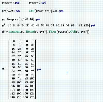Select first-column 64 in tbl matrix
The height and width of the screenshot is (102, 103).
click(13, 71)
